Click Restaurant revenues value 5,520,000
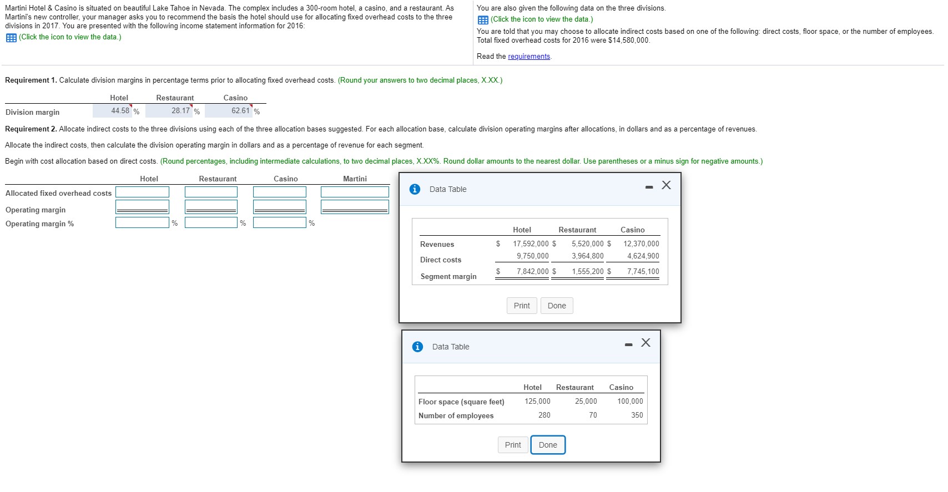This screenshot has width=948, height=492. pos(588,244)
